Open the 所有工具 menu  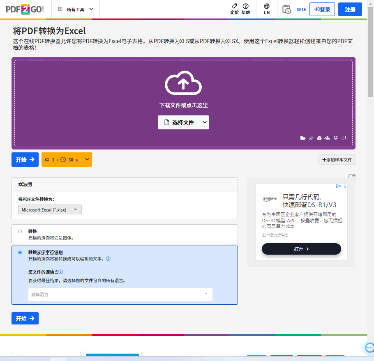[76, 9]
